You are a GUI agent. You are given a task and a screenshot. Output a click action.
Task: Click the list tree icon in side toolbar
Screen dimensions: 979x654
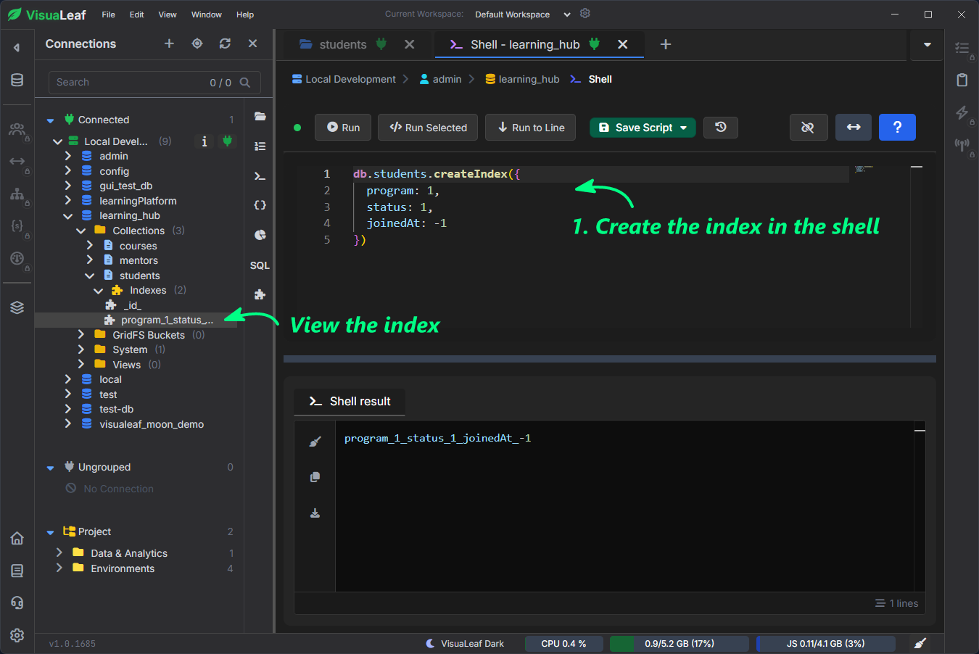[260, 146]
